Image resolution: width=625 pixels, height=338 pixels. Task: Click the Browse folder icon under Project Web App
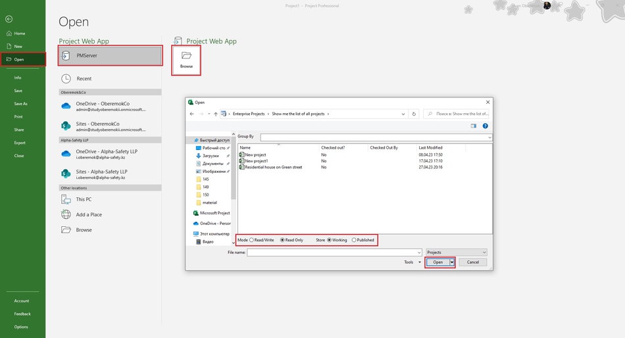[186, 60]
